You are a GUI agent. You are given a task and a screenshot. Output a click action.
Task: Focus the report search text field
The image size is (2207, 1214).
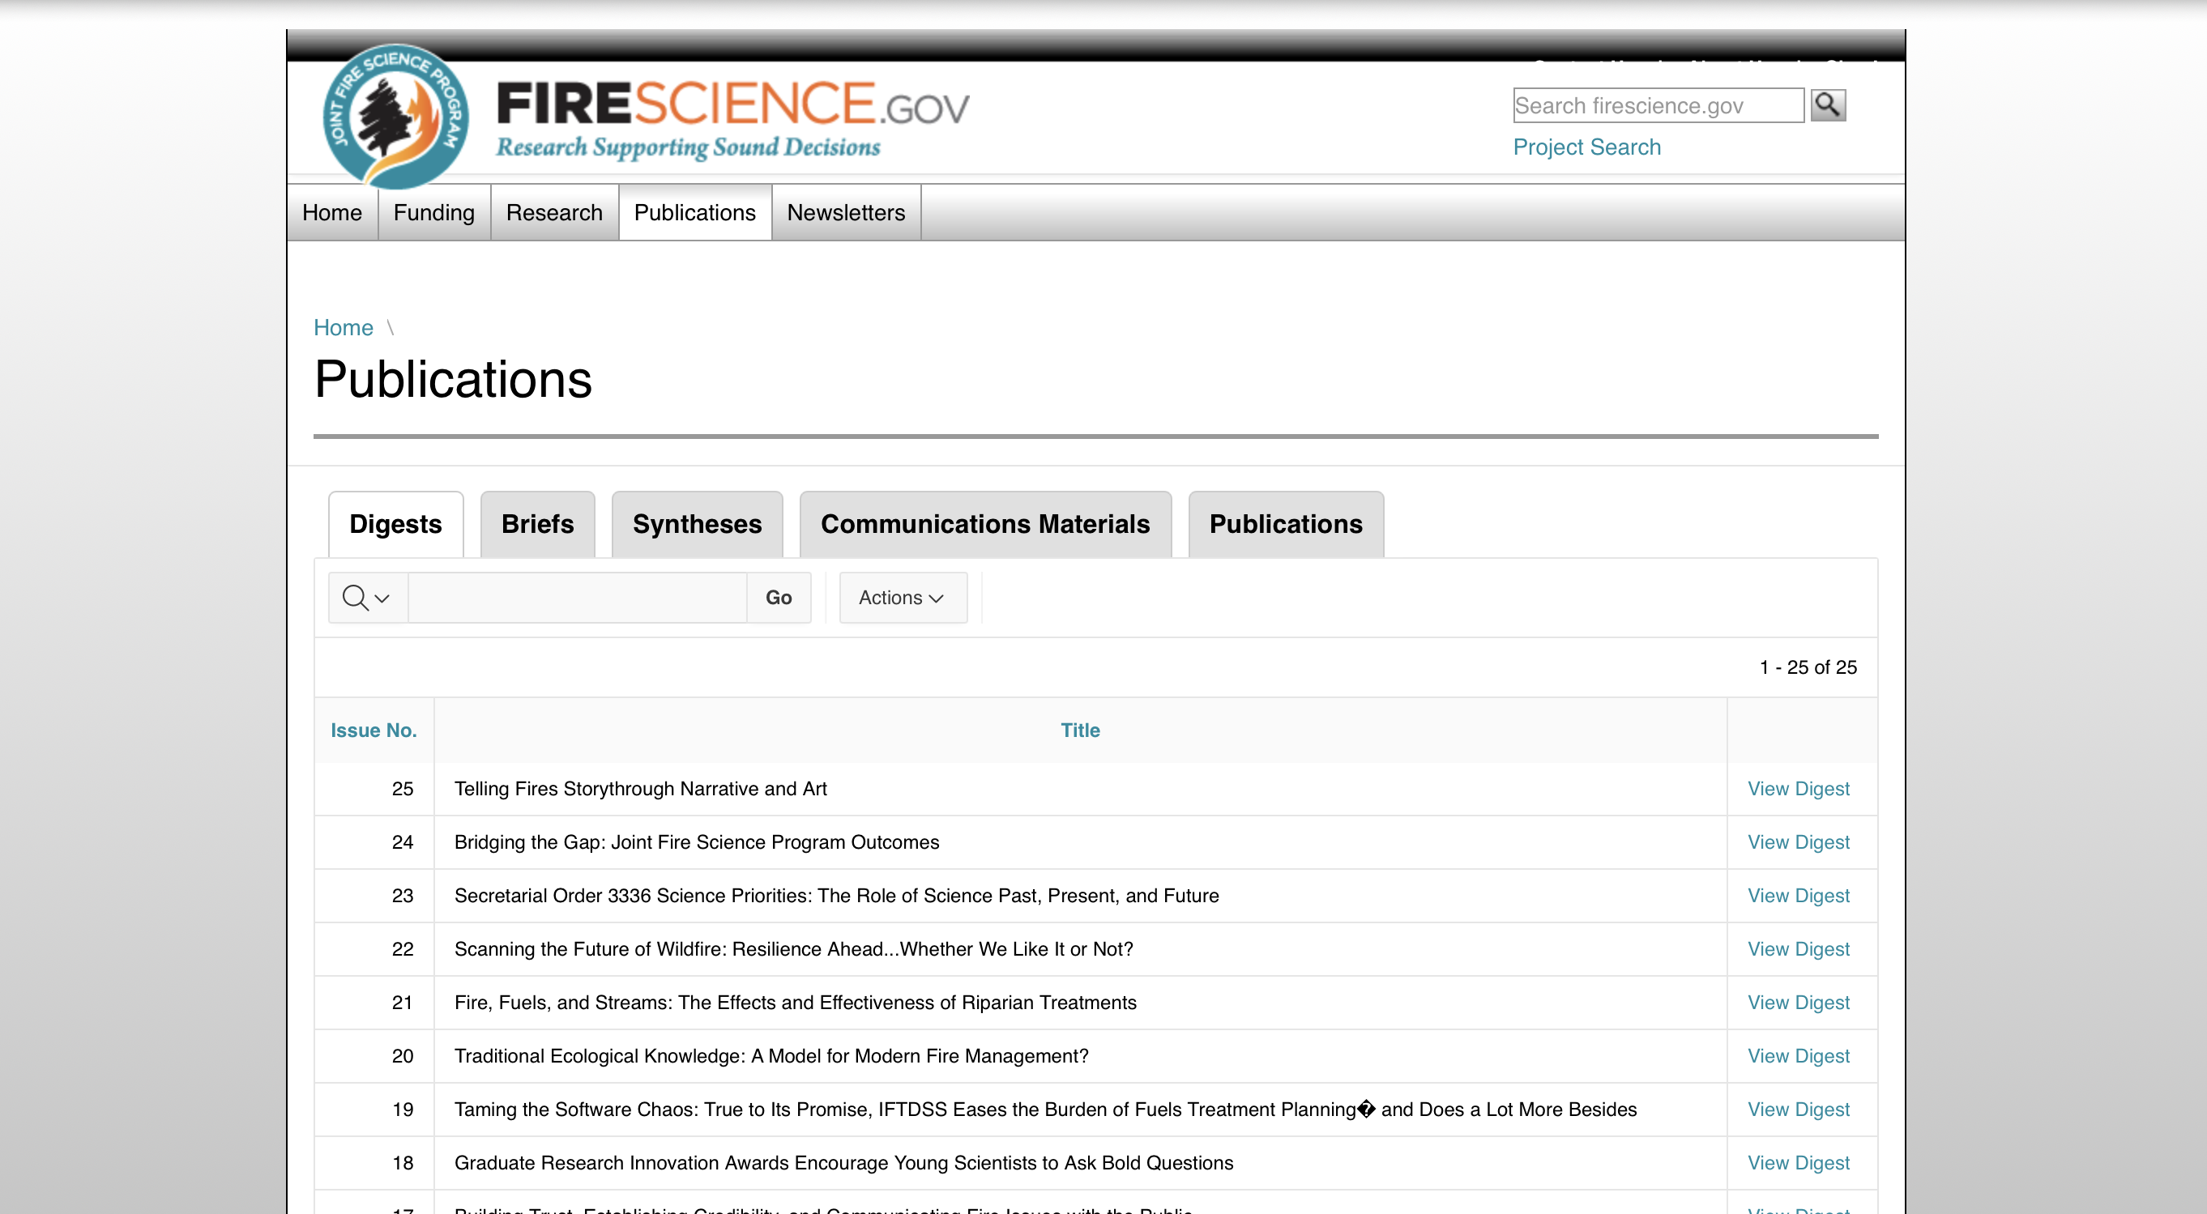coord(577,598)
